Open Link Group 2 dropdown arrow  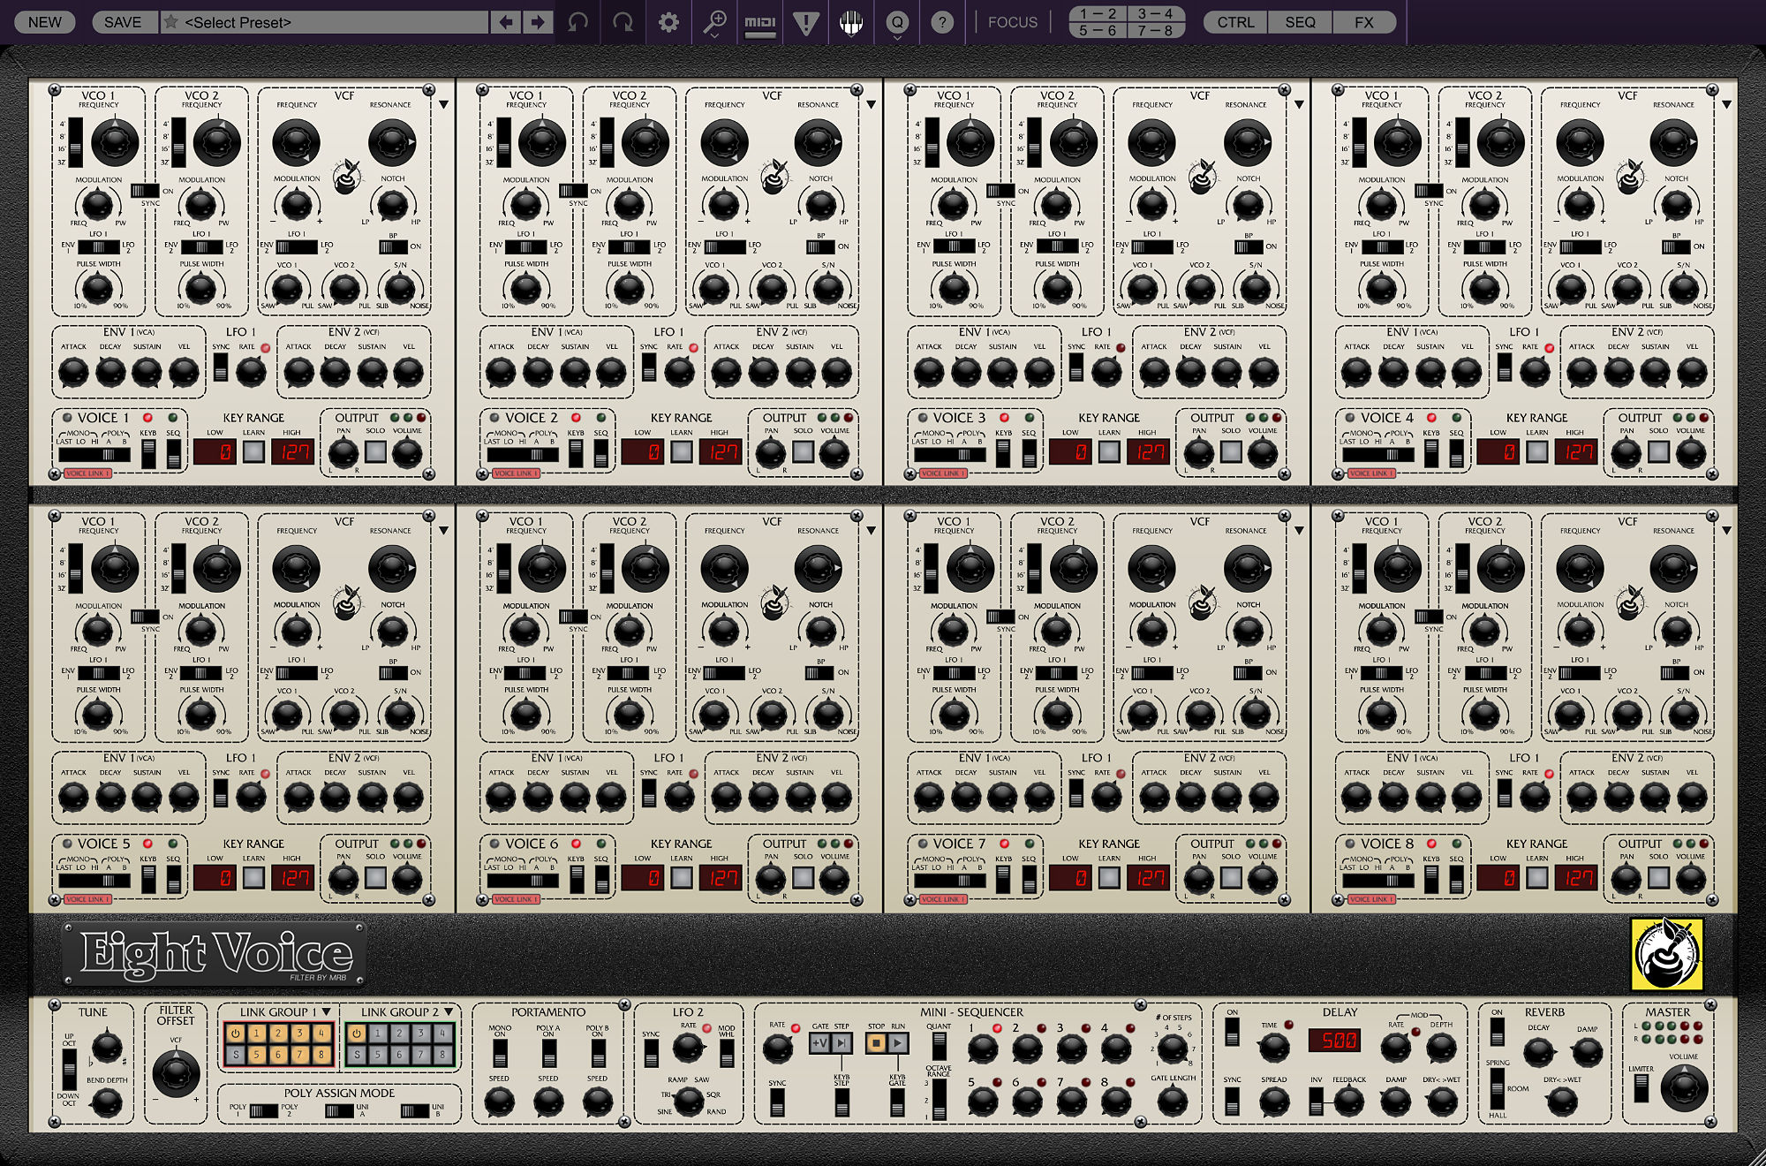click(449, 1012)
